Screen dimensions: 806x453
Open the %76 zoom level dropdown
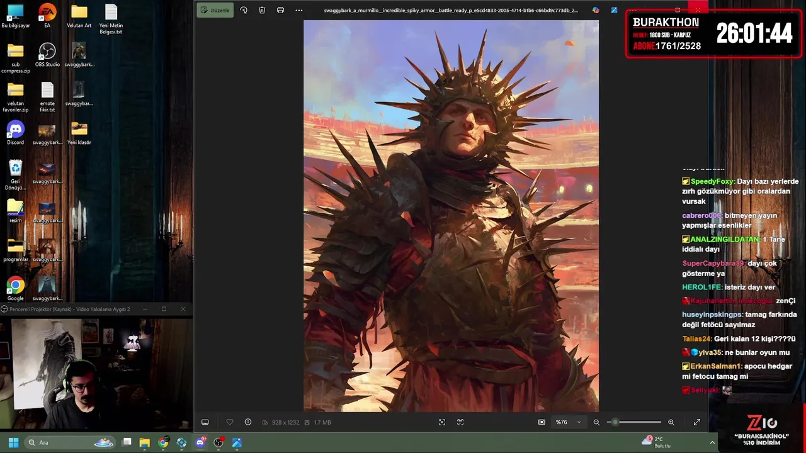click(568, 422)
